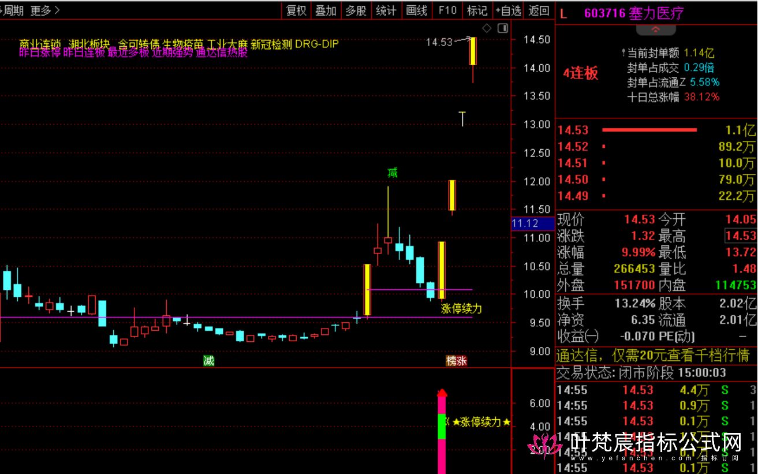Click the 现价 14.53 value
The width and height of the screenshot is (758, 474).
point(639,219)
